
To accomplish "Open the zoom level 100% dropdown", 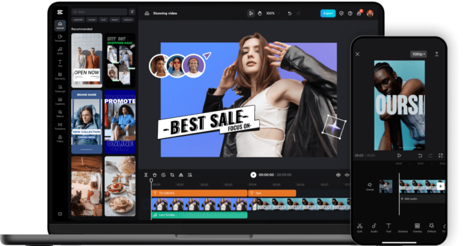I will click(273, 14).
